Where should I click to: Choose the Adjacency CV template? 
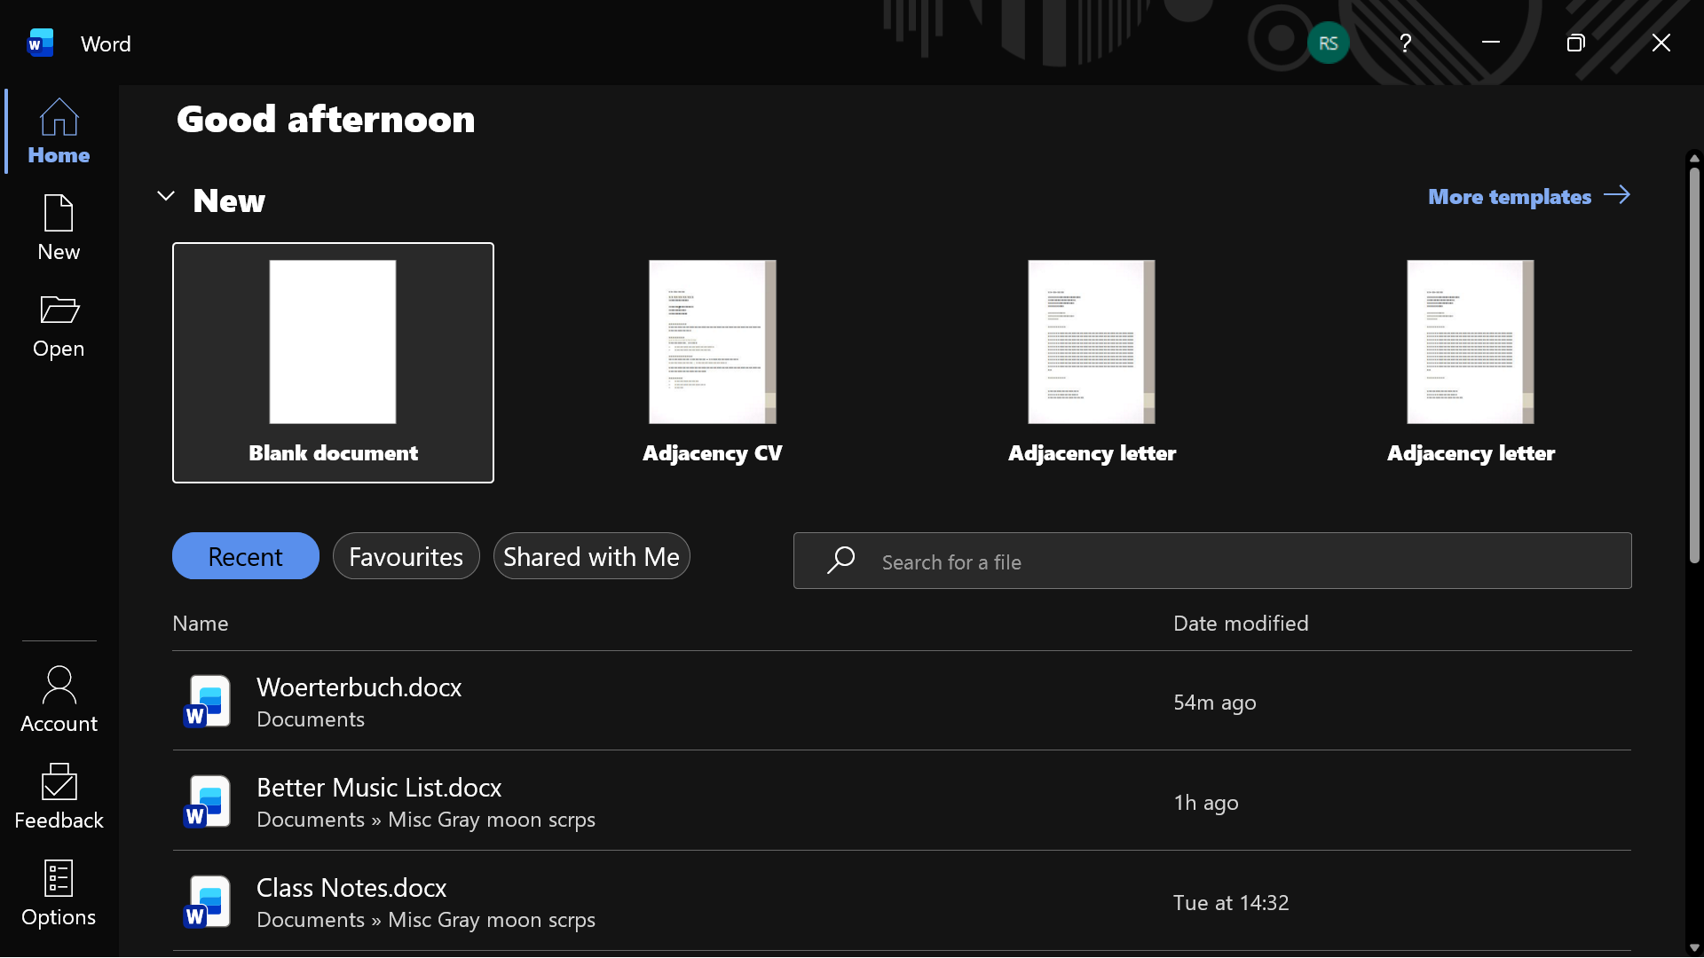tap(712, 363)
